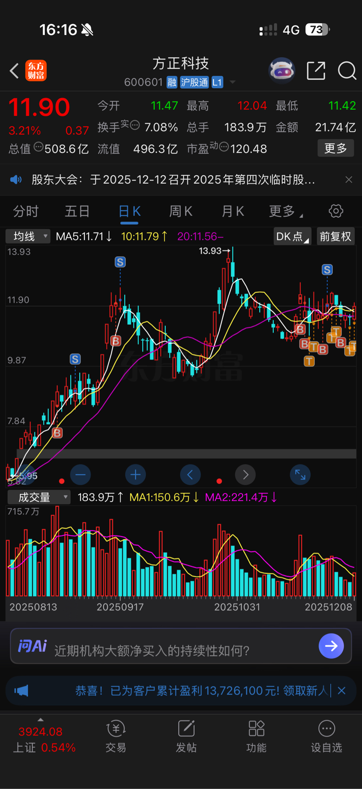
Task: Move chart left with arrow button
Action: click(190, 474)
